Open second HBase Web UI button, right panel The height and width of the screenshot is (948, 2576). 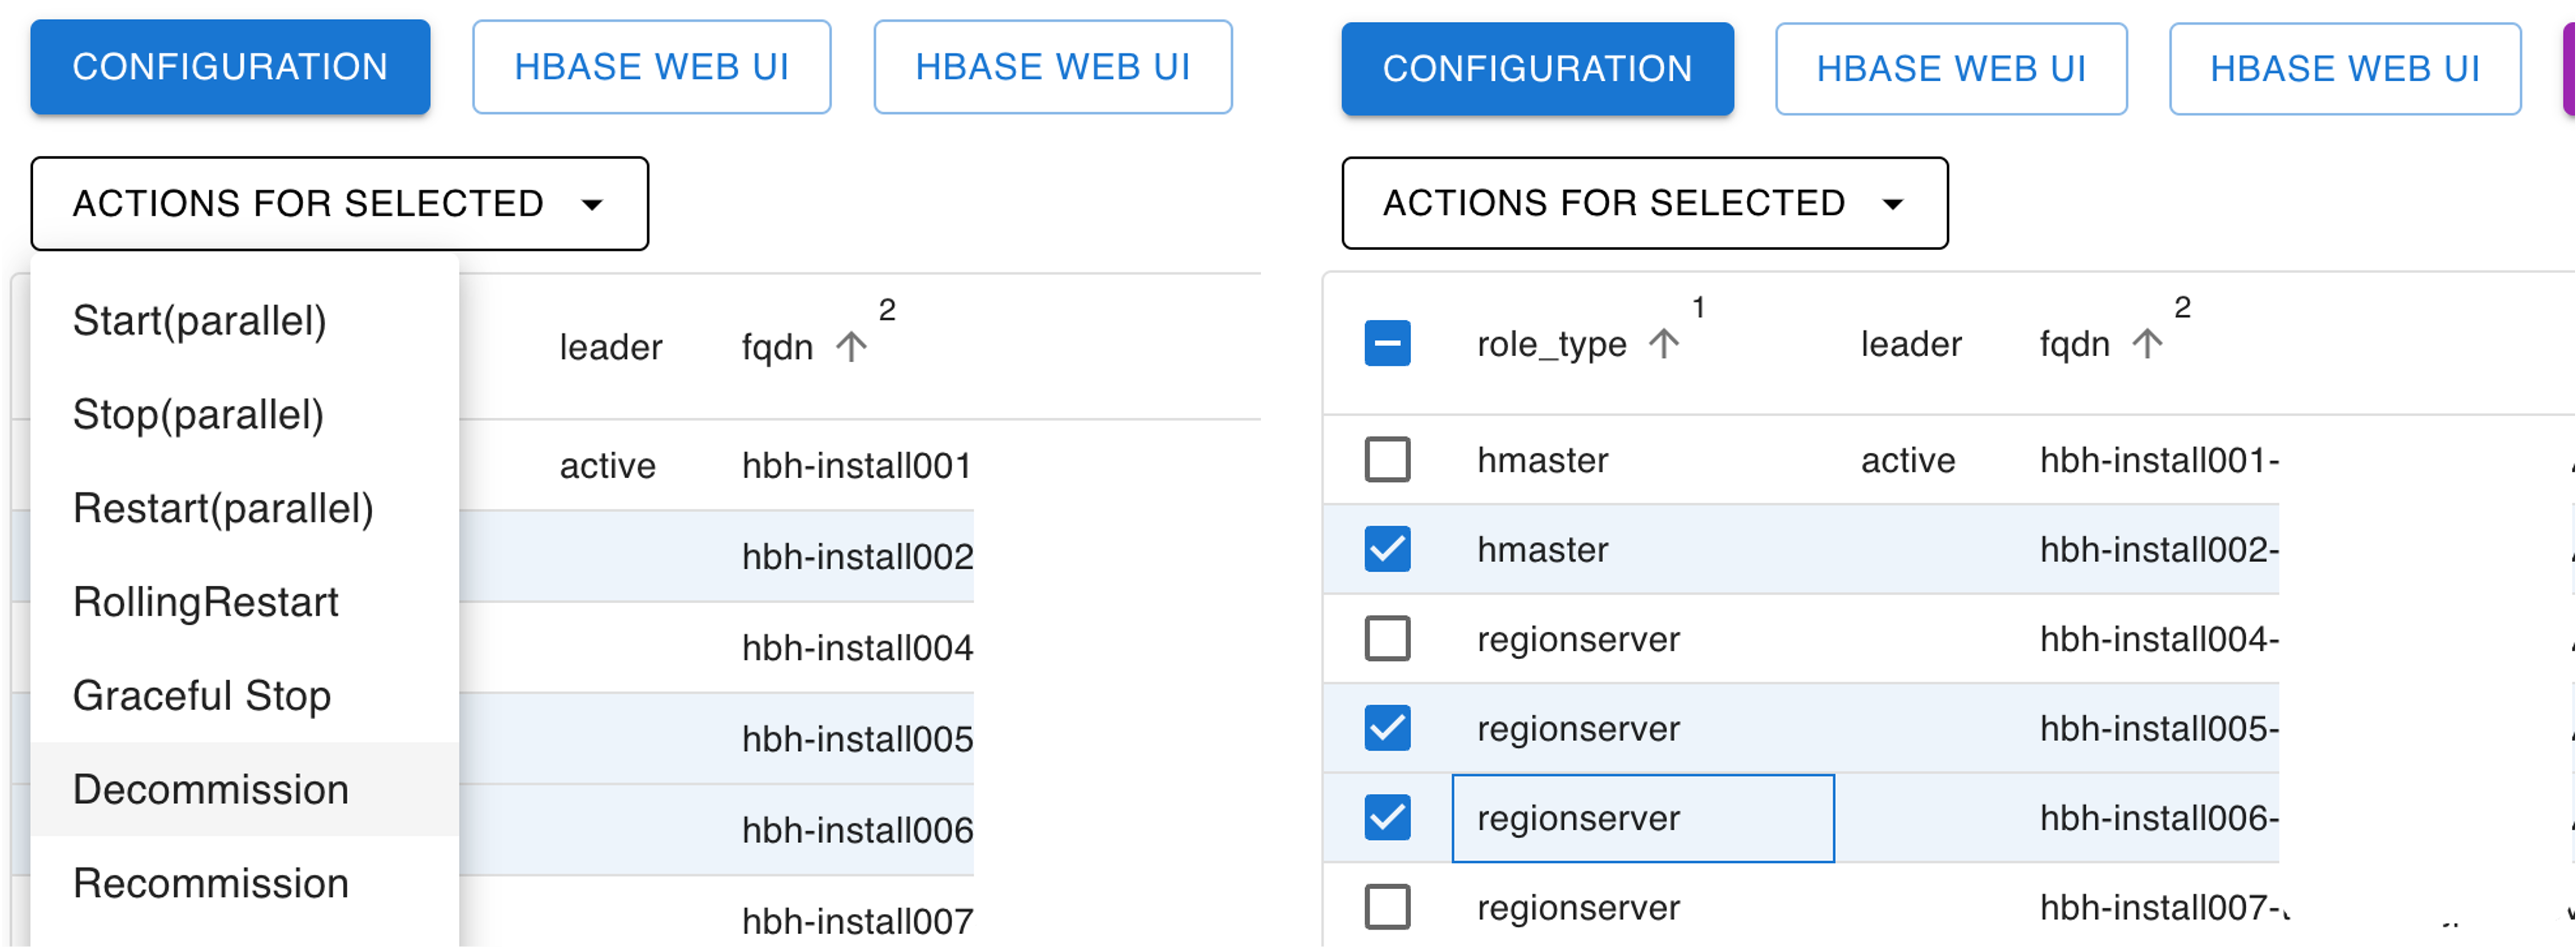[x=2345, y=69]
